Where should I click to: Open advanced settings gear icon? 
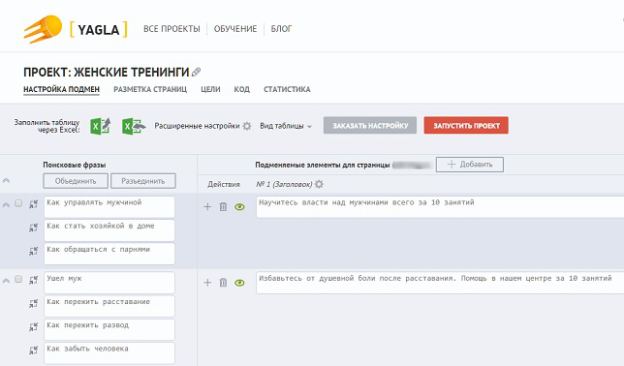coord(247,126)
